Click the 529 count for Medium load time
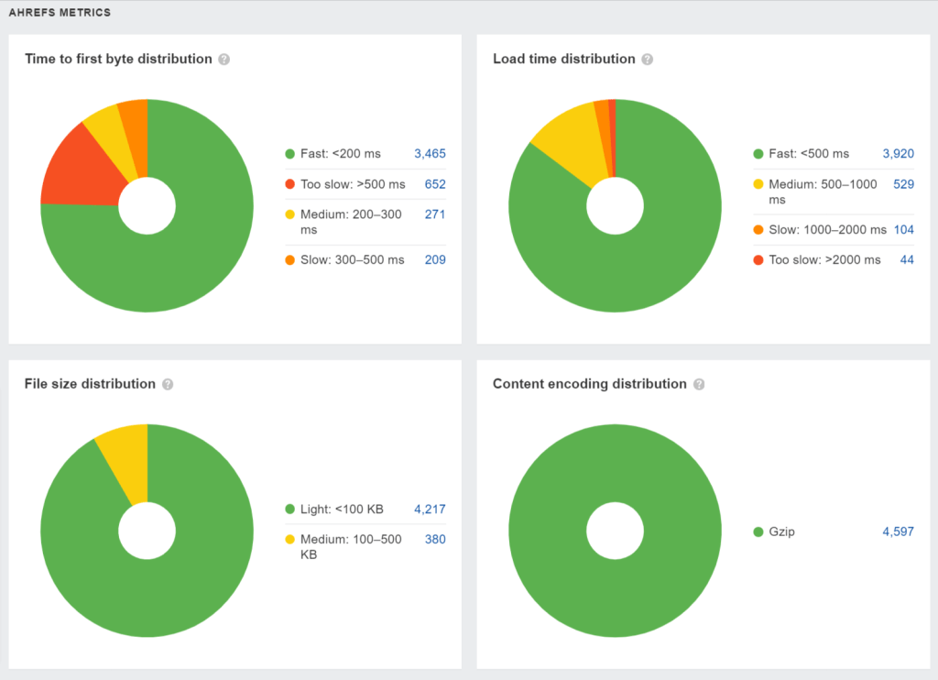Screen dimensions: 938x680 coord(902,184)
